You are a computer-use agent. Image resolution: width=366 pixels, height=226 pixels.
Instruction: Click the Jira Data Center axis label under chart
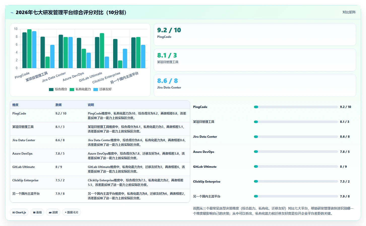click(54, 77)
